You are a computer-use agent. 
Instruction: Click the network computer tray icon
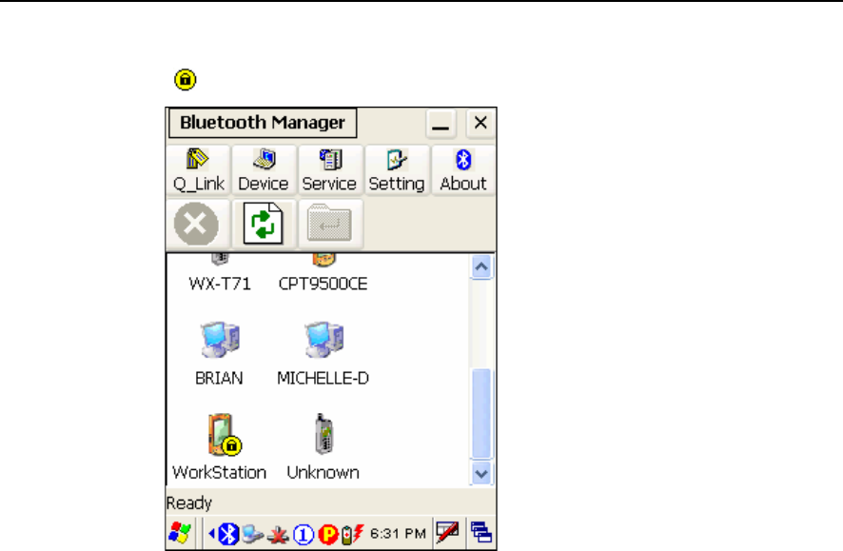[252, 534]
